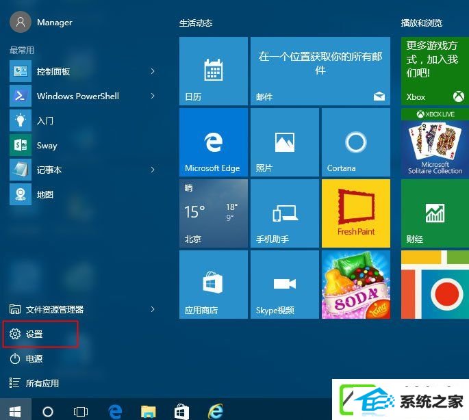Open the 邮件 mail tile

[320, 71]
